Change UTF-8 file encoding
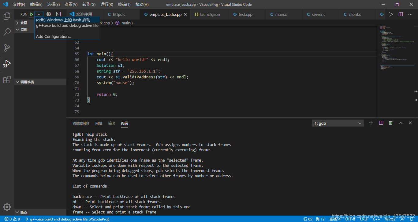418x222 pixels. [350, 219]
